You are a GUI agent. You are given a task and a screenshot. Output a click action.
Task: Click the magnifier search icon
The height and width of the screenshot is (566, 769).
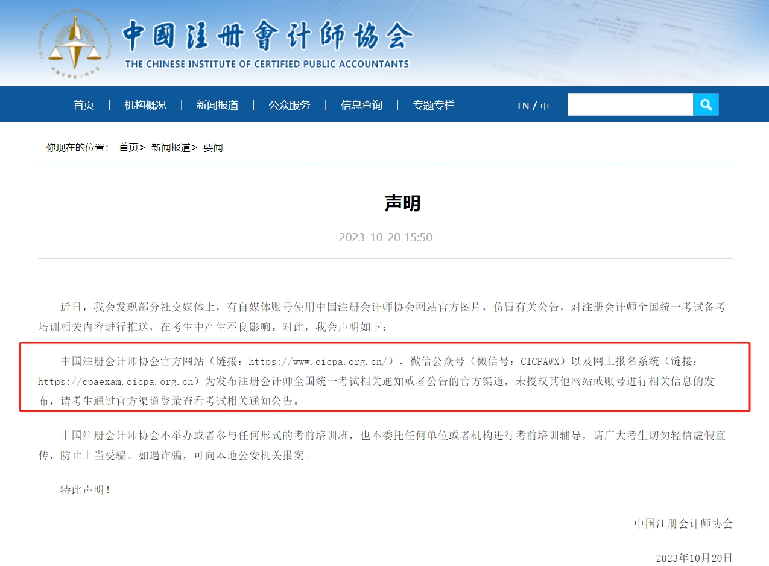706,104
